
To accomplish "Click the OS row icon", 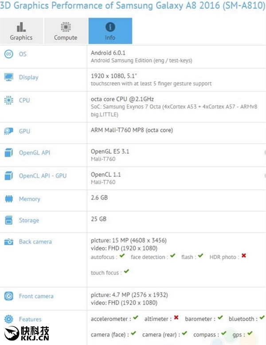I will [x=8, y=54].
